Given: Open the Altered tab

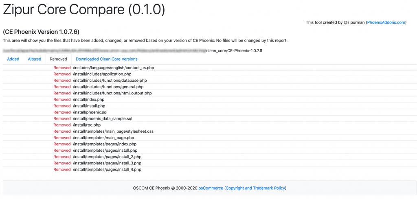Looking at the screenshot, I should 35,59.
